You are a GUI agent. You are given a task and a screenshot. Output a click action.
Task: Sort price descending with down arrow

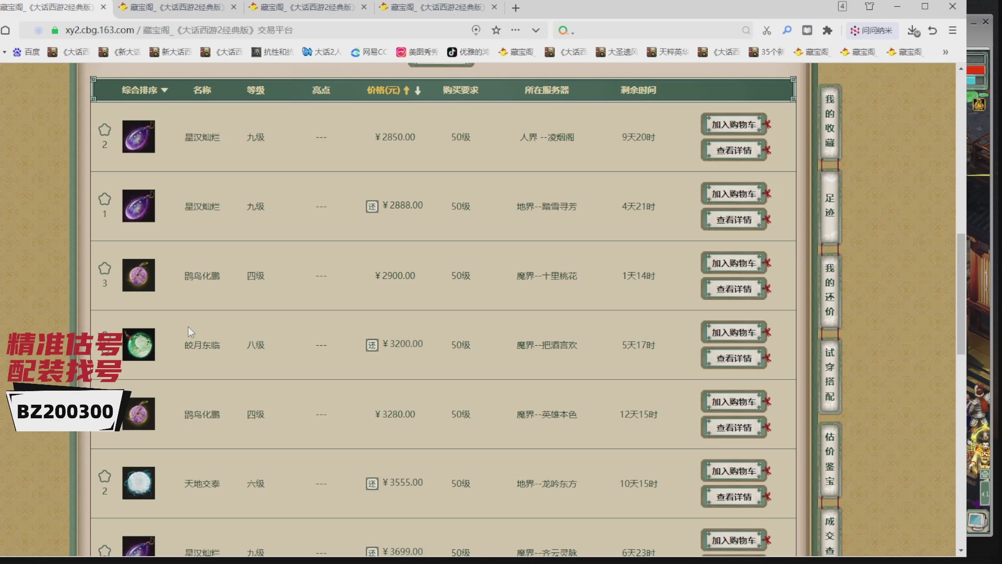pos(418,90)
